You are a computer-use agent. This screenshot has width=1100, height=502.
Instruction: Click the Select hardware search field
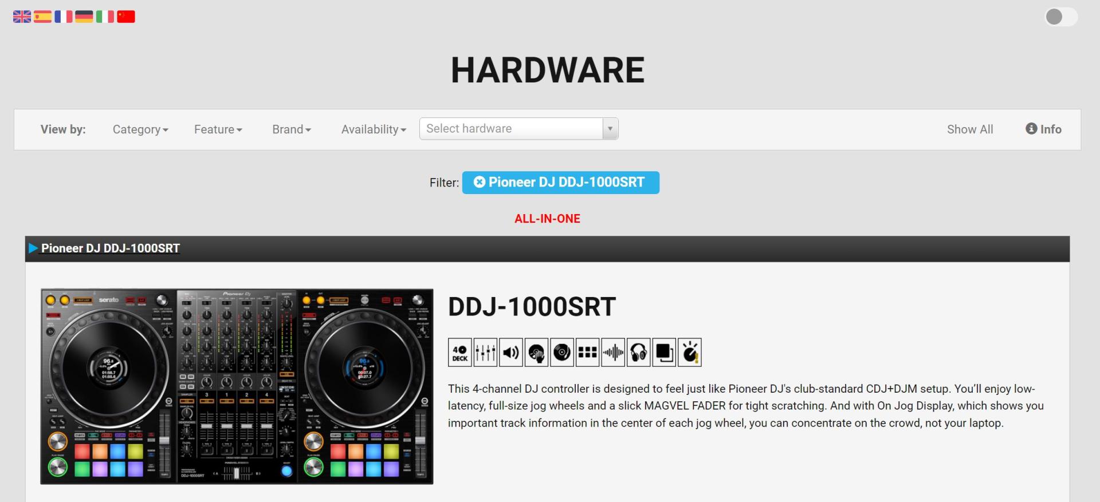(511, 129)
